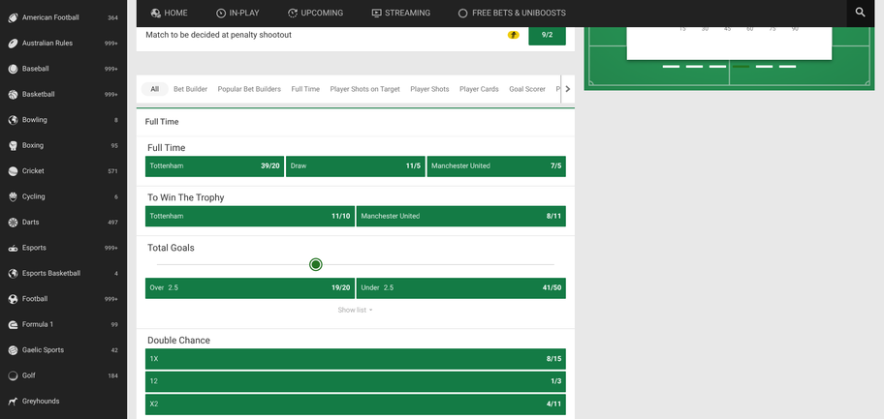Switch to the Bet Builder tab
This screenshot has height=419, width=884.
tap(190, 89)
